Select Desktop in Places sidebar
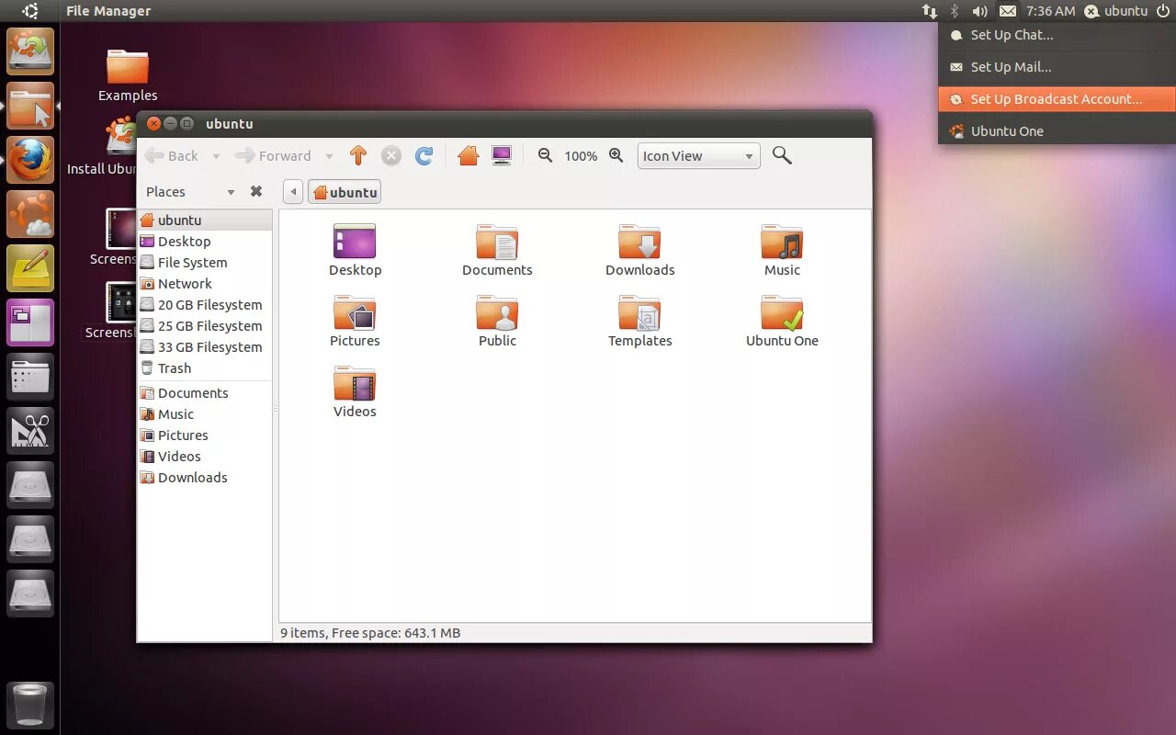Screen dimensions: 1176x735 click(205, 242)
